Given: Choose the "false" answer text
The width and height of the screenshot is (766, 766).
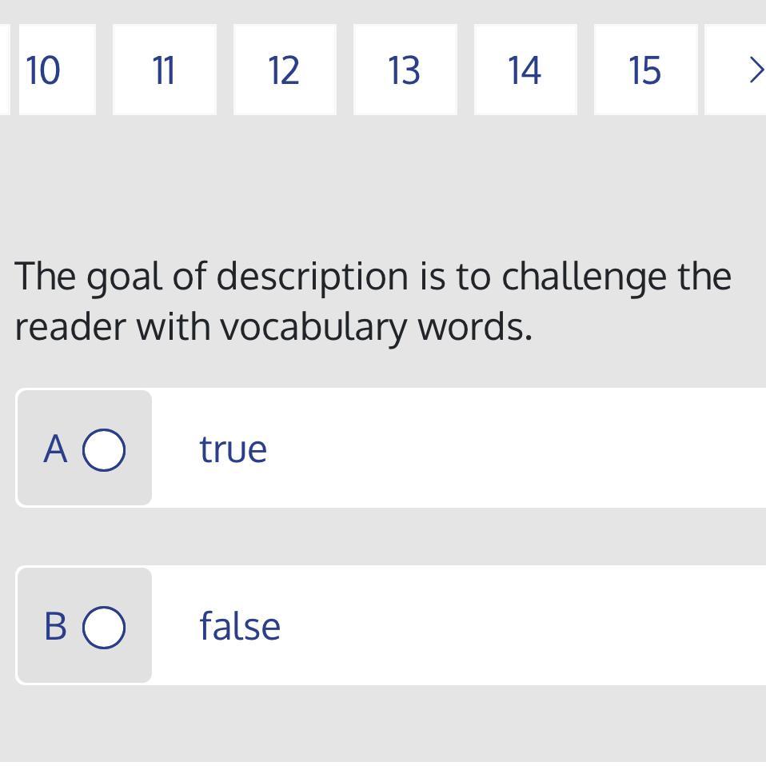Looking at the screenshot, I should pos(240,626).
